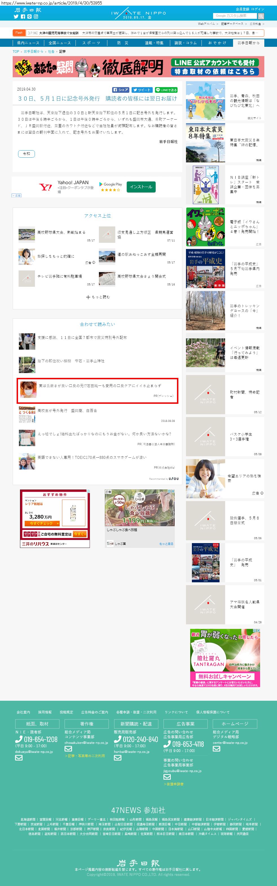Open the Twitter icon in header
Viewport: 277px width, 886px height.
coord(16,17)
